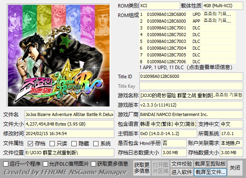Click the 账户关联需求 field showing 本地账户
Viewport: 246px width, 178px height.
(x=231, y=143)
